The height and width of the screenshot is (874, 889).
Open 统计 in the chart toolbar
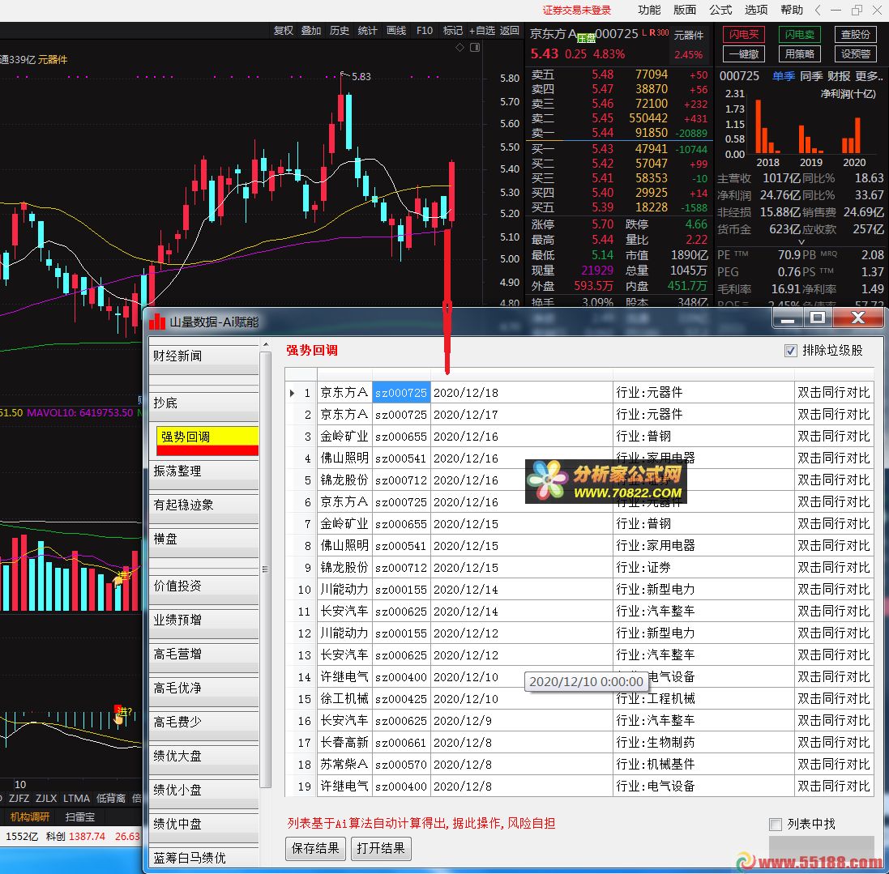click(x=367, y=31)
